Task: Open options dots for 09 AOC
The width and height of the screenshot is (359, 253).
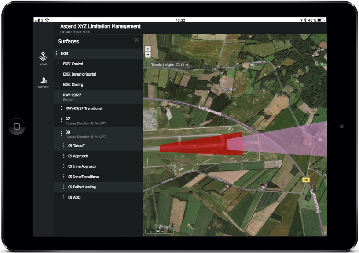Action: click(64, 197)
